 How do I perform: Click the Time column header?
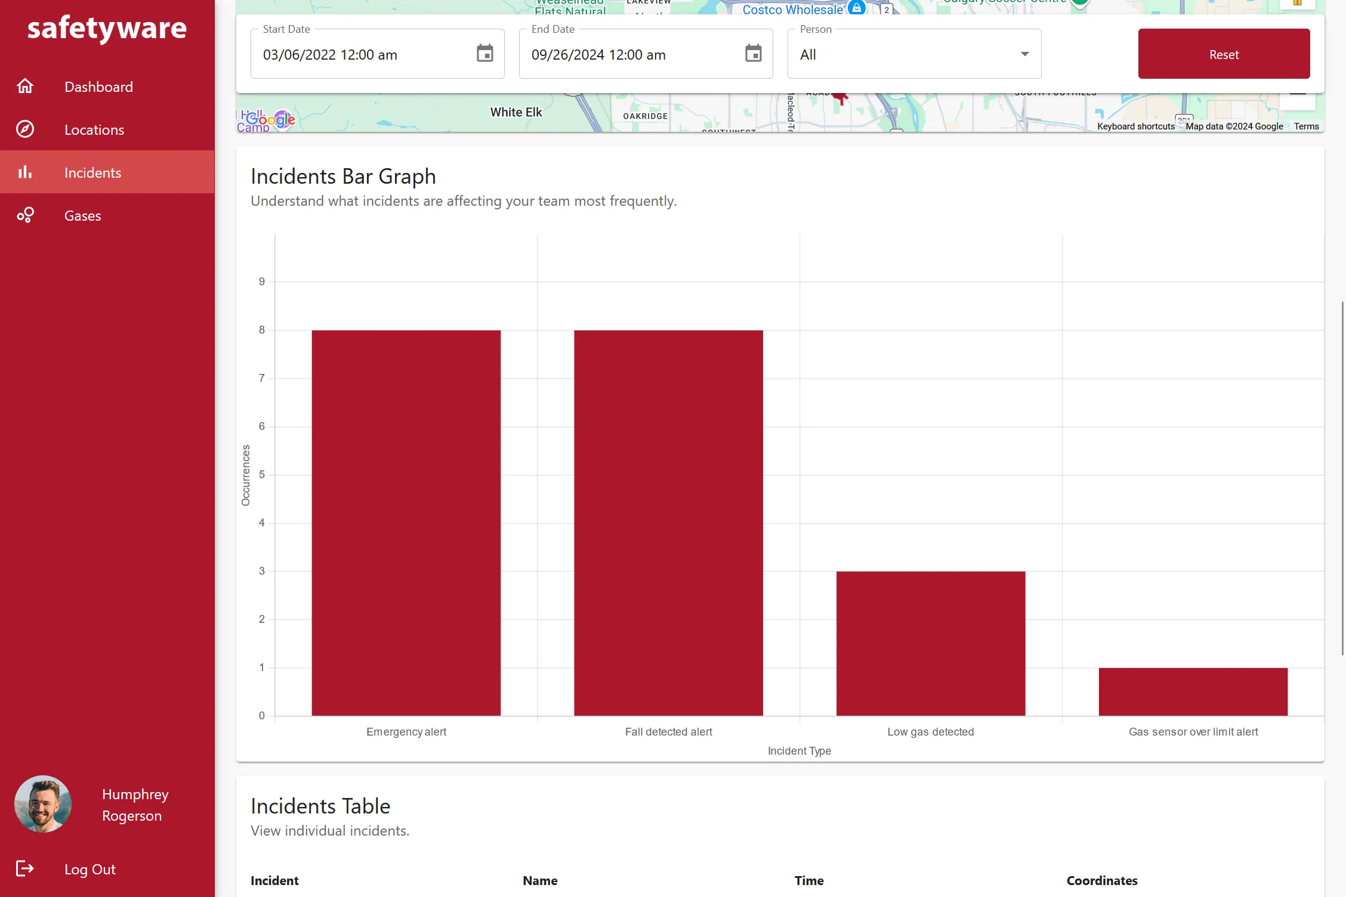pyautogui.click(x=809, y=880)
